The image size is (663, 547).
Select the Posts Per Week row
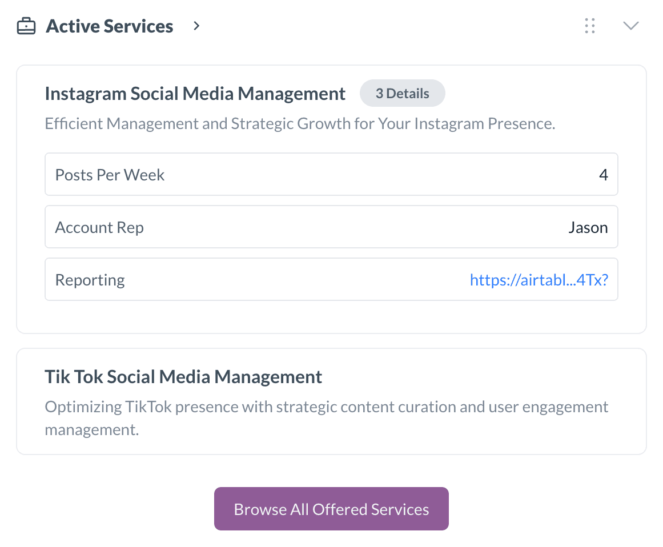(331, 174)
